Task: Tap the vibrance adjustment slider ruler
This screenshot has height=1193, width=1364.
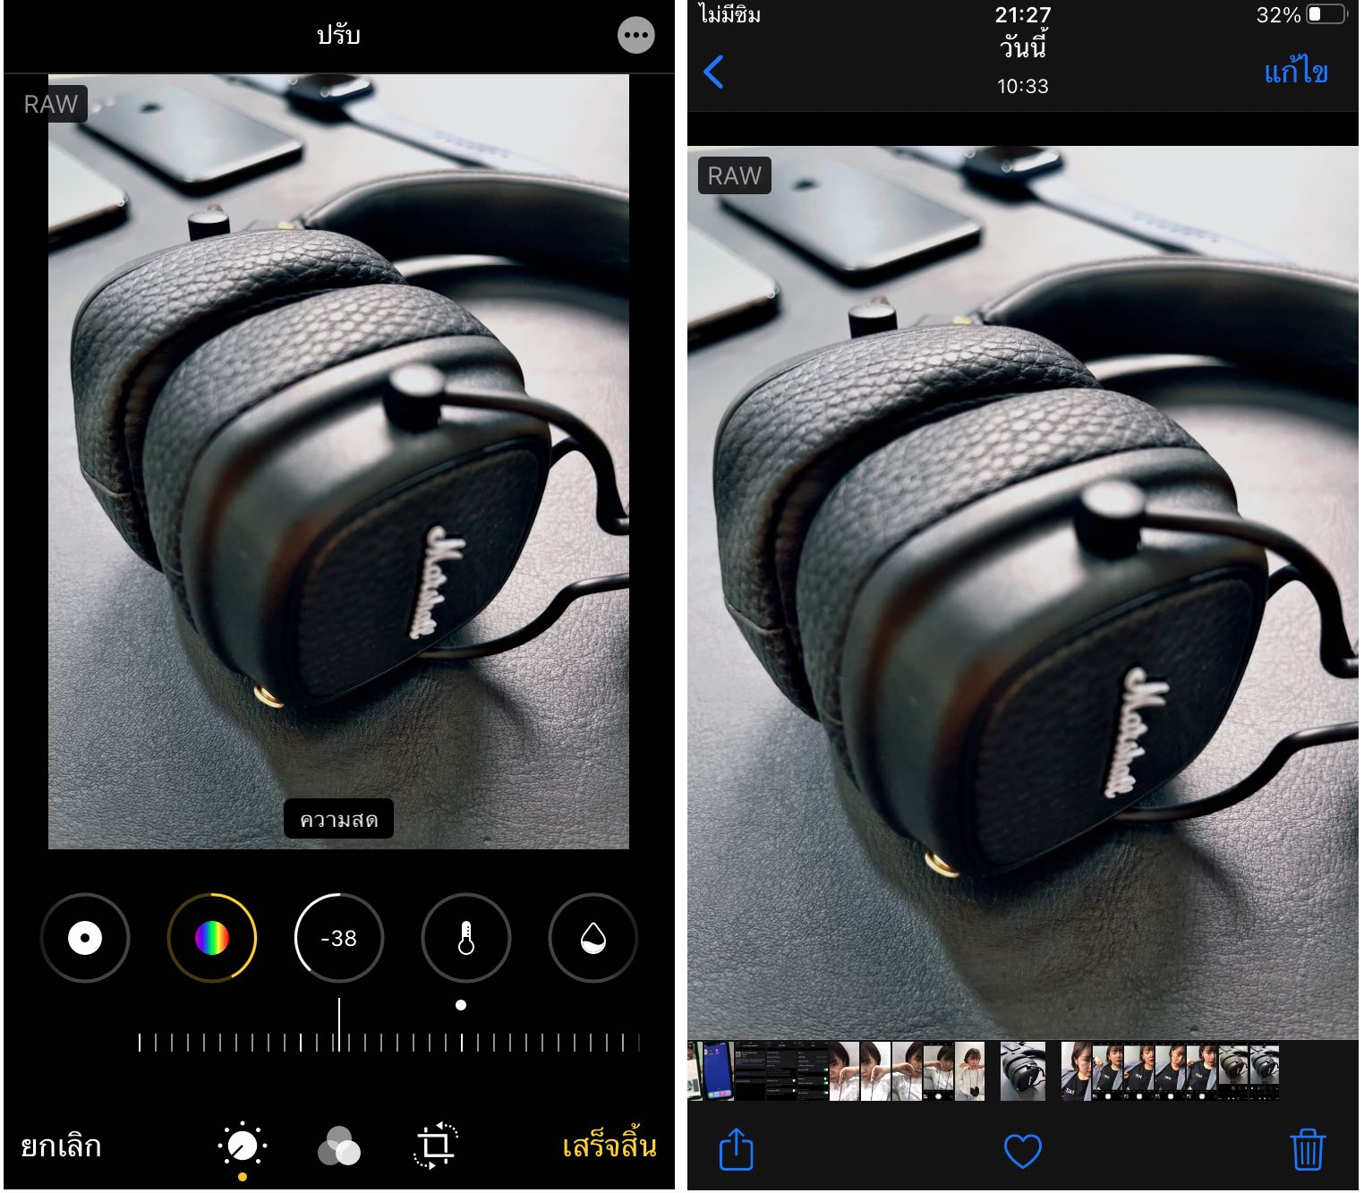Action: [x=389, y=1042]
